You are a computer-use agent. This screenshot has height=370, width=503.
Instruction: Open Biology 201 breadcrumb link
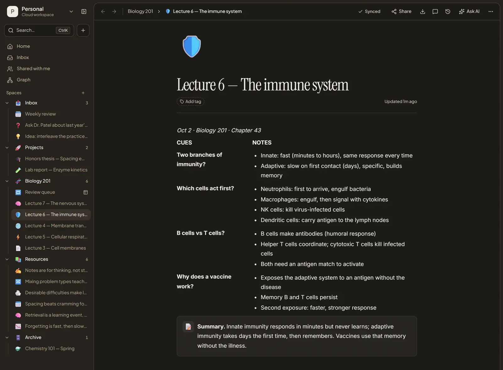pyautogui.click(x=140, y=12)
